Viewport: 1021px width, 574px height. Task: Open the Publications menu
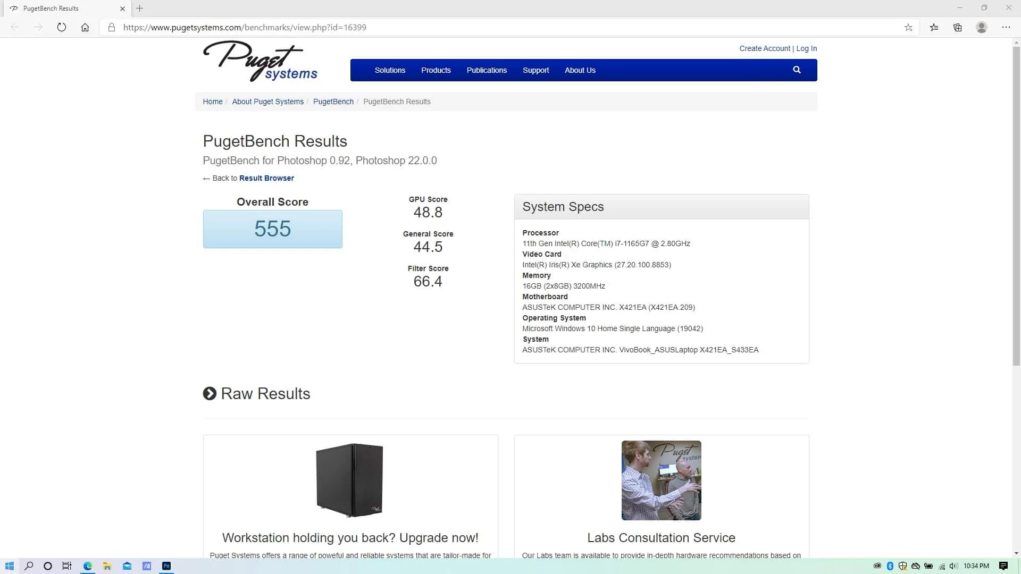coord(487,70)
